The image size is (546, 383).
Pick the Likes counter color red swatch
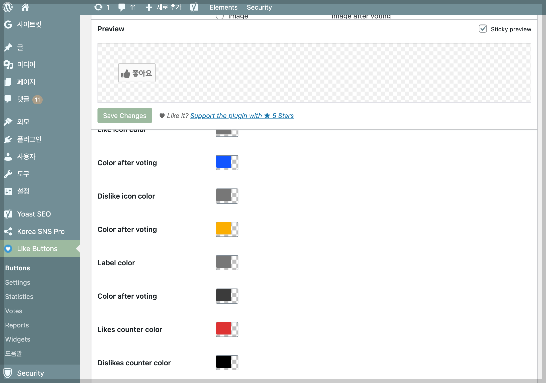tap(227, 329)
